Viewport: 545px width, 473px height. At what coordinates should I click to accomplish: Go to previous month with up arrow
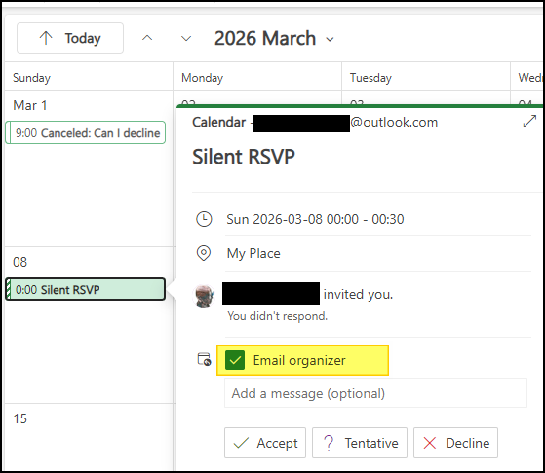point(147,38)
